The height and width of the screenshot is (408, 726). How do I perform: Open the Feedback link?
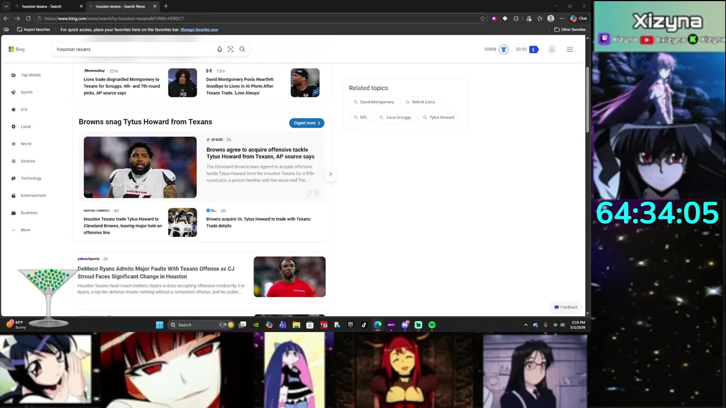click(x=566, y=307)
